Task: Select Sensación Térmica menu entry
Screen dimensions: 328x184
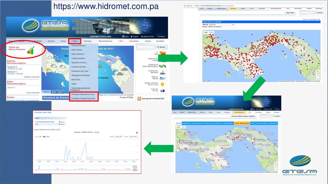Action: coord(79,63)
